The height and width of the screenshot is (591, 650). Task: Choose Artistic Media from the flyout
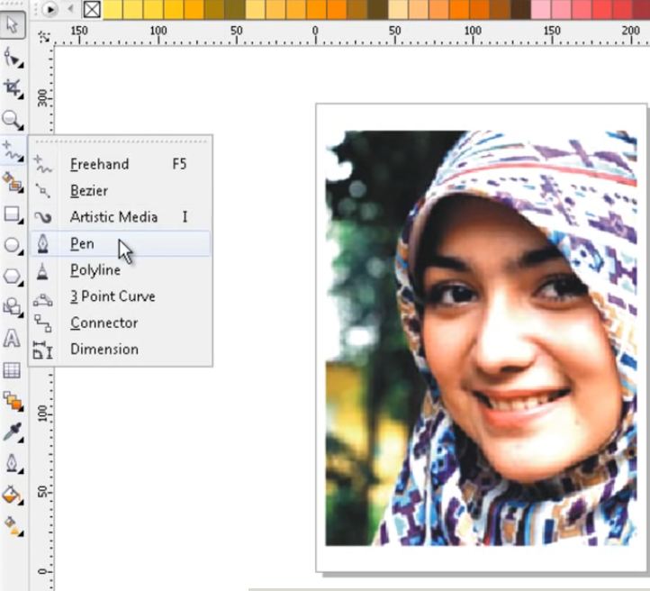pyautogui.click(x=121, y=217)
